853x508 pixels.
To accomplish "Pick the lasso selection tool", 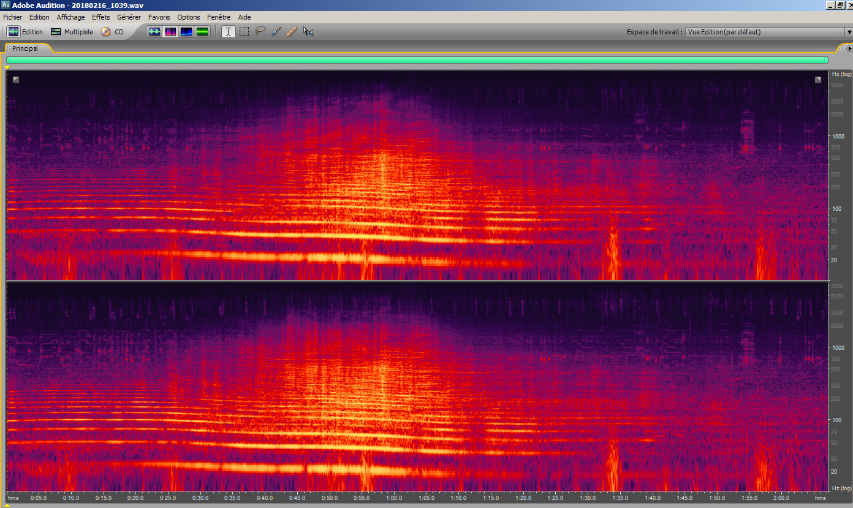I will (x=260, y=32).
